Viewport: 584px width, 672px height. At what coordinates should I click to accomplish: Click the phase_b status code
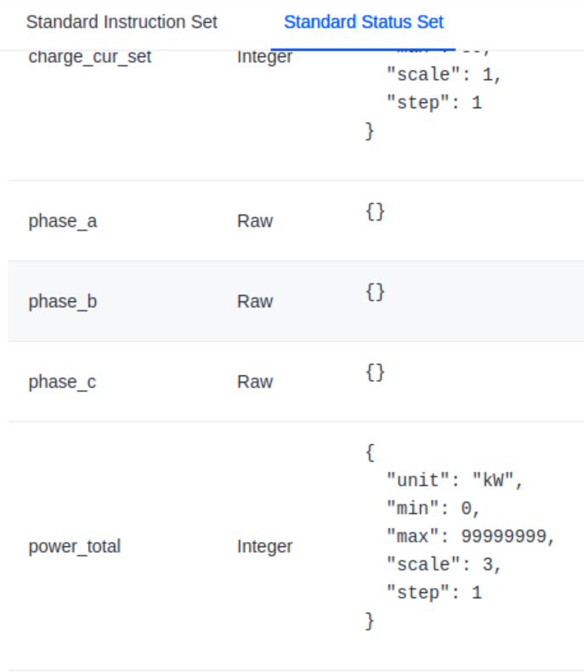[62, 301]
